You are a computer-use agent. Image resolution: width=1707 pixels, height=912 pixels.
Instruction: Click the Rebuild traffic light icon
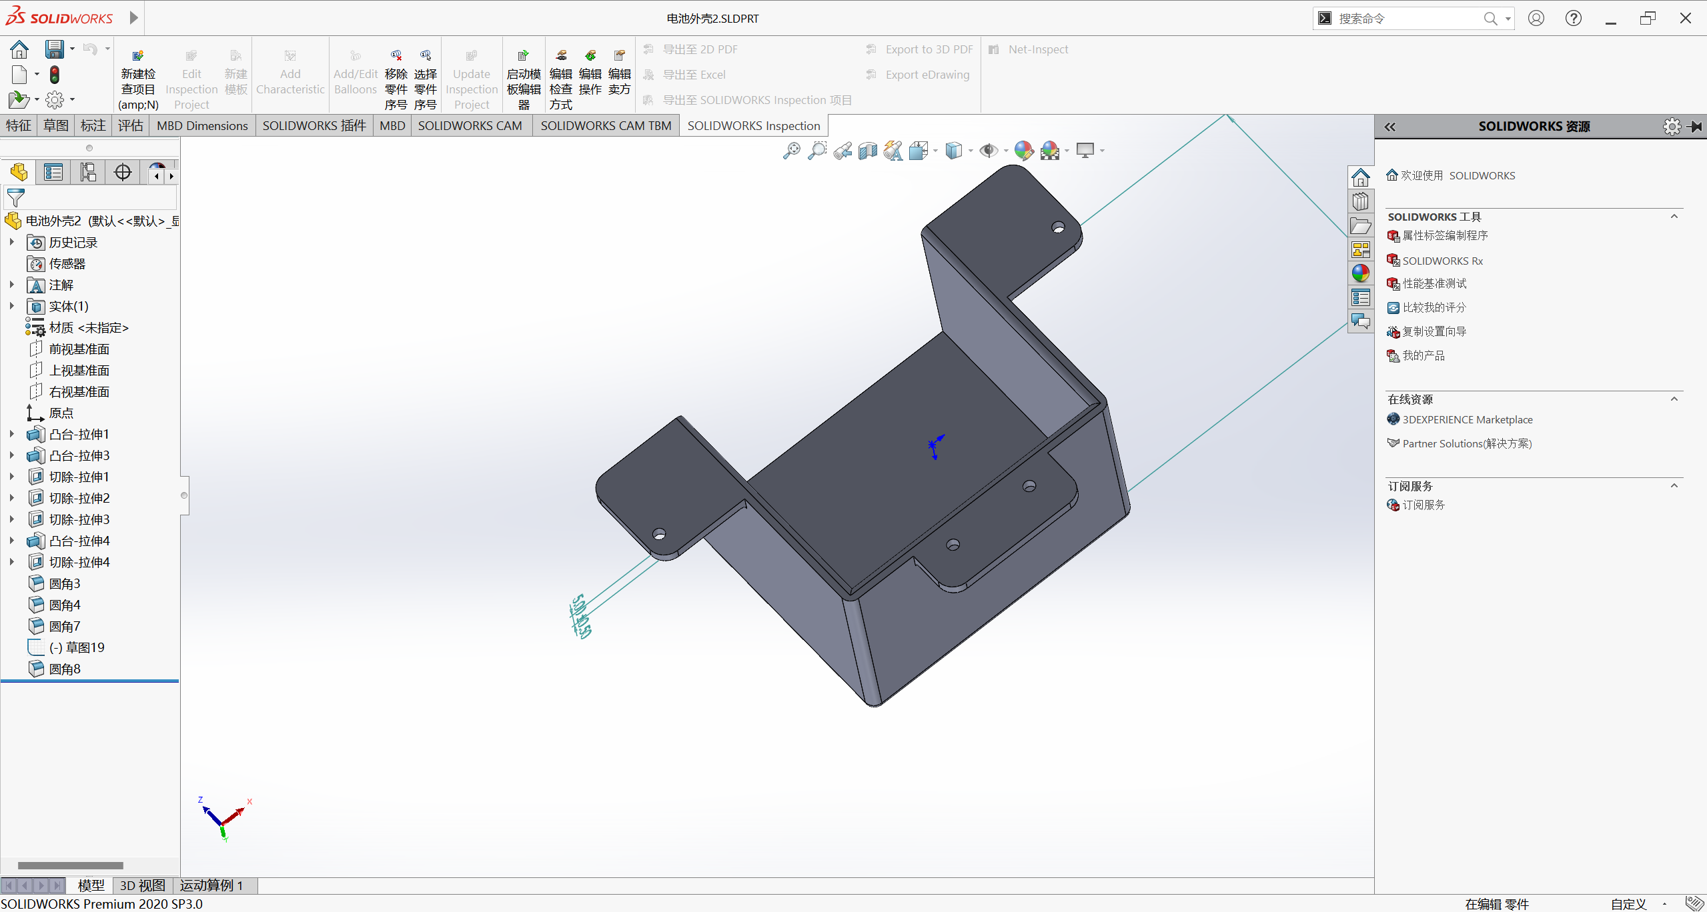55,75
